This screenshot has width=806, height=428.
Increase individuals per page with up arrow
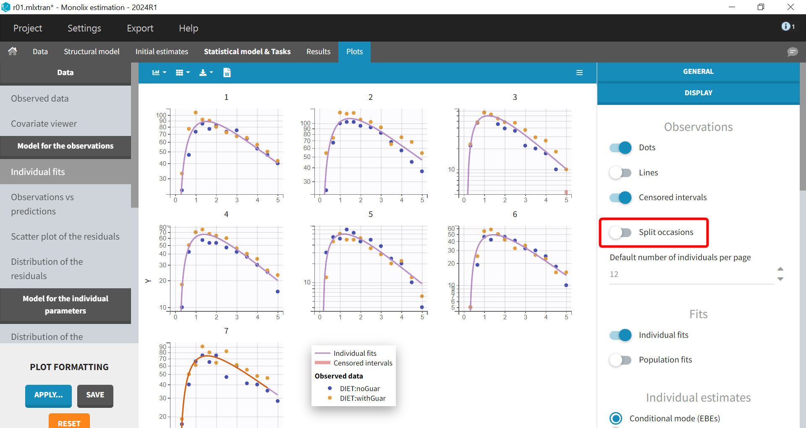(780, 269)
